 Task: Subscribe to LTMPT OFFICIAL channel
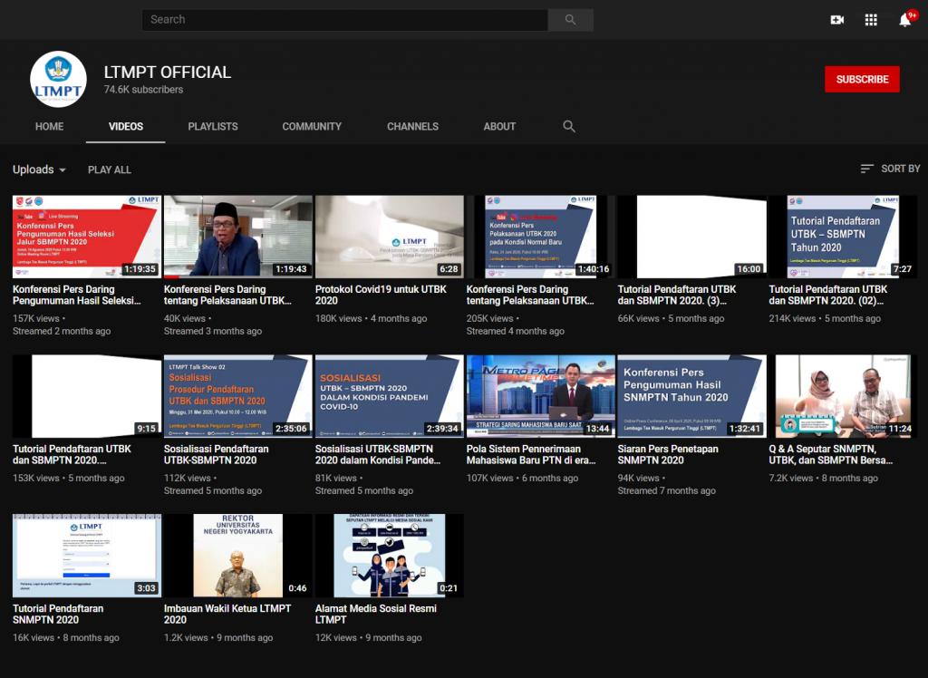pos(862,80)
